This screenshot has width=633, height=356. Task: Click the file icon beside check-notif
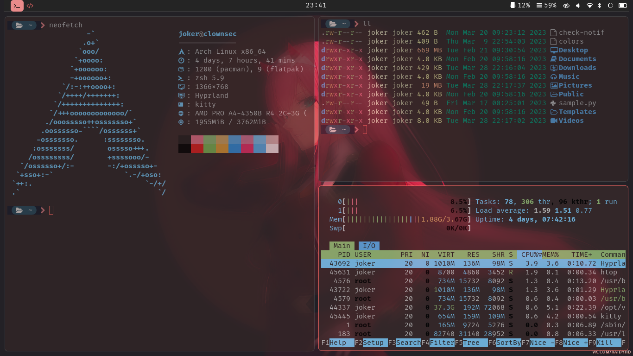[553, 32]
